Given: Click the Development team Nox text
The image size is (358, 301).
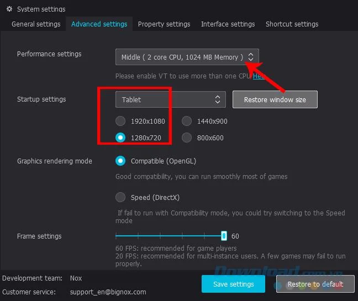Looking at the screenshot, I should (76, 278).
